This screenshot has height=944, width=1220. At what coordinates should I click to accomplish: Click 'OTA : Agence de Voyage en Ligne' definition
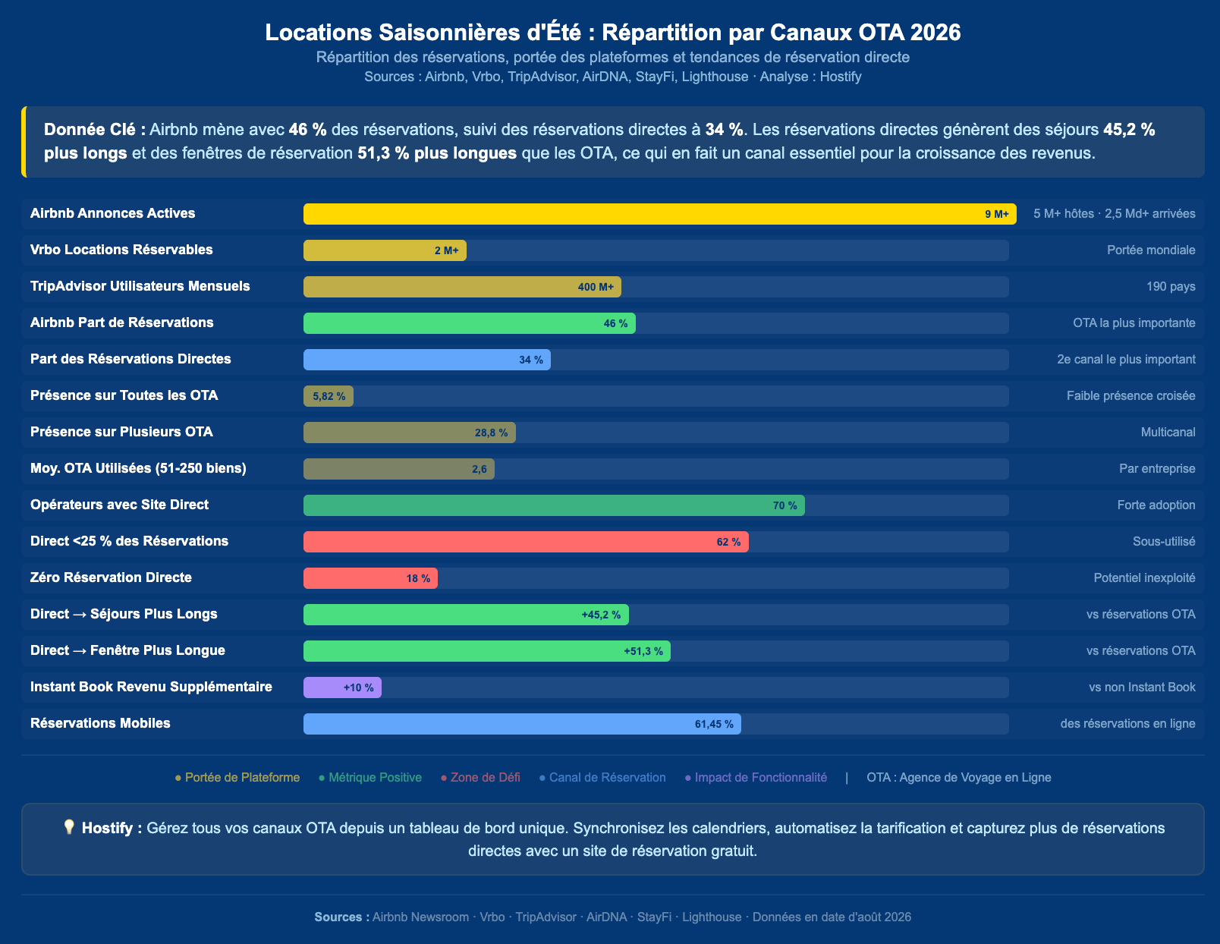click(959, 777)
